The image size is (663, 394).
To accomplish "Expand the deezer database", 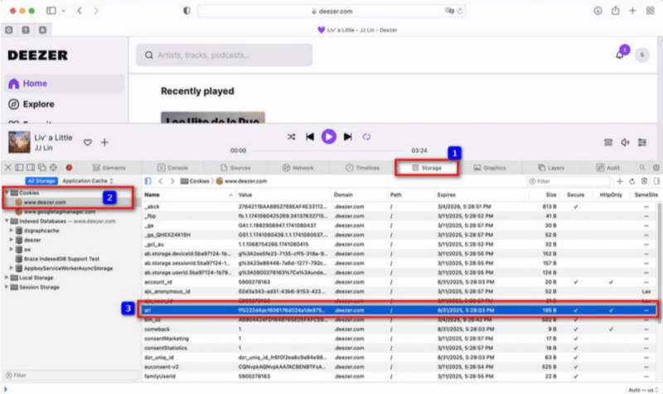I will 12,240.
